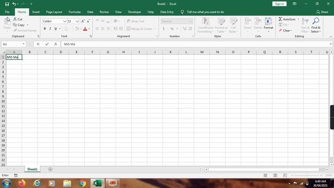
Task: Apply Accounting dollar number format
Action: pos(163,29)
